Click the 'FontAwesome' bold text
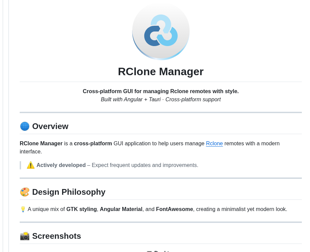The image size is (310, 252). [x=175, y=209]
